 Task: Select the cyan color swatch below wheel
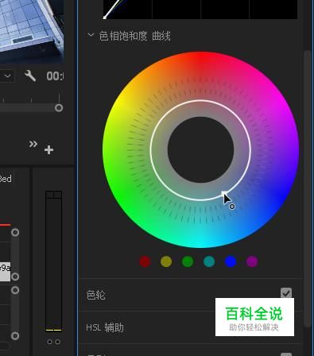(x=209, y=261)
